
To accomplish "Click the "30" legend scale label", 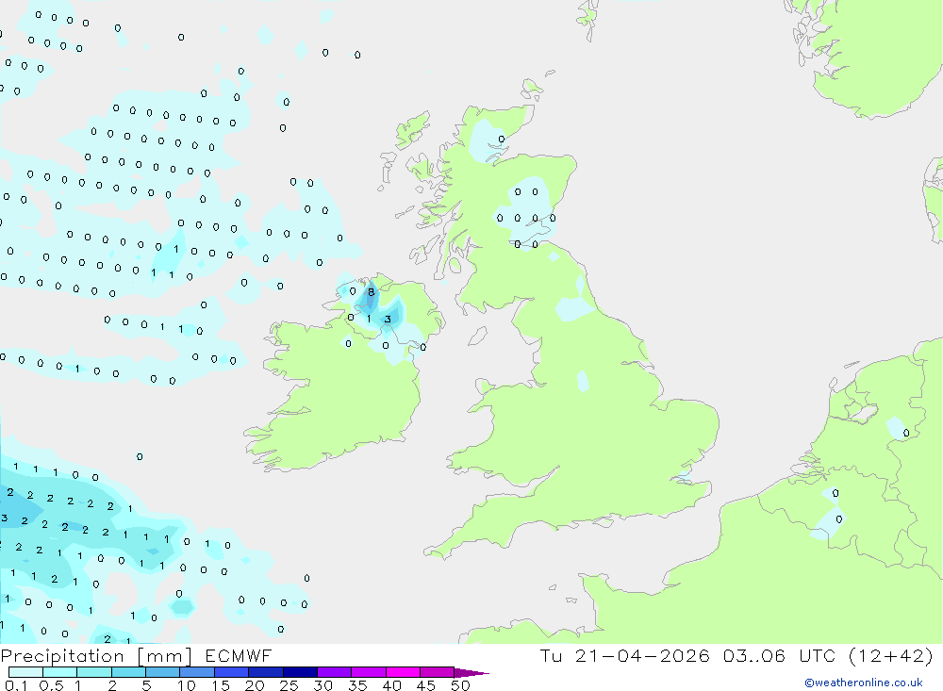I will (323, 685).
